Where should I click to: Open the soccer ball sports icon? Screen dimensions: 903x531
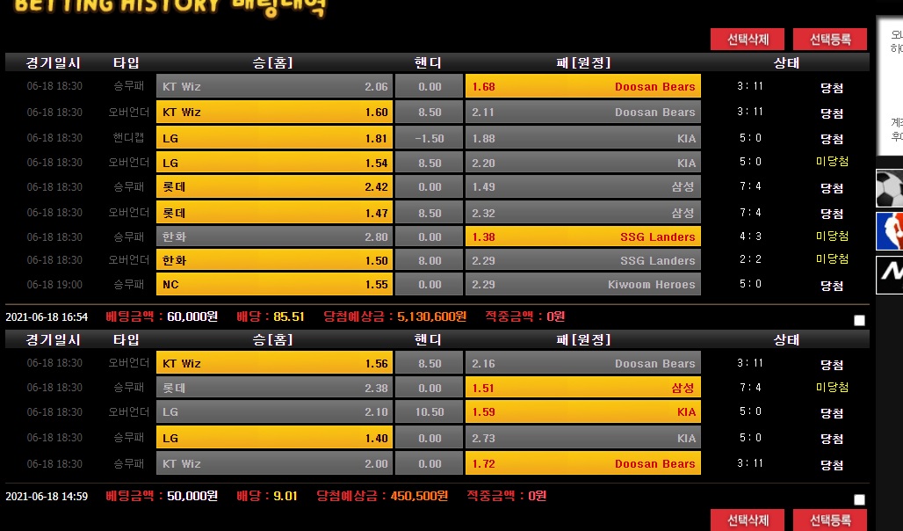point(889,189)
